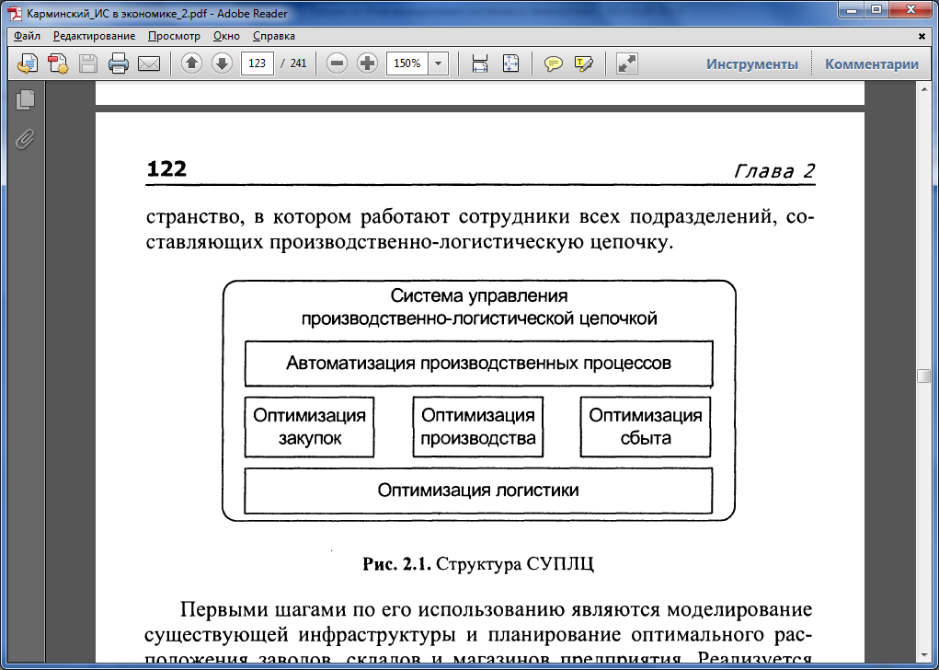
Task: Click the vertical scrollbar up arrow
Action: click(923, 89)
